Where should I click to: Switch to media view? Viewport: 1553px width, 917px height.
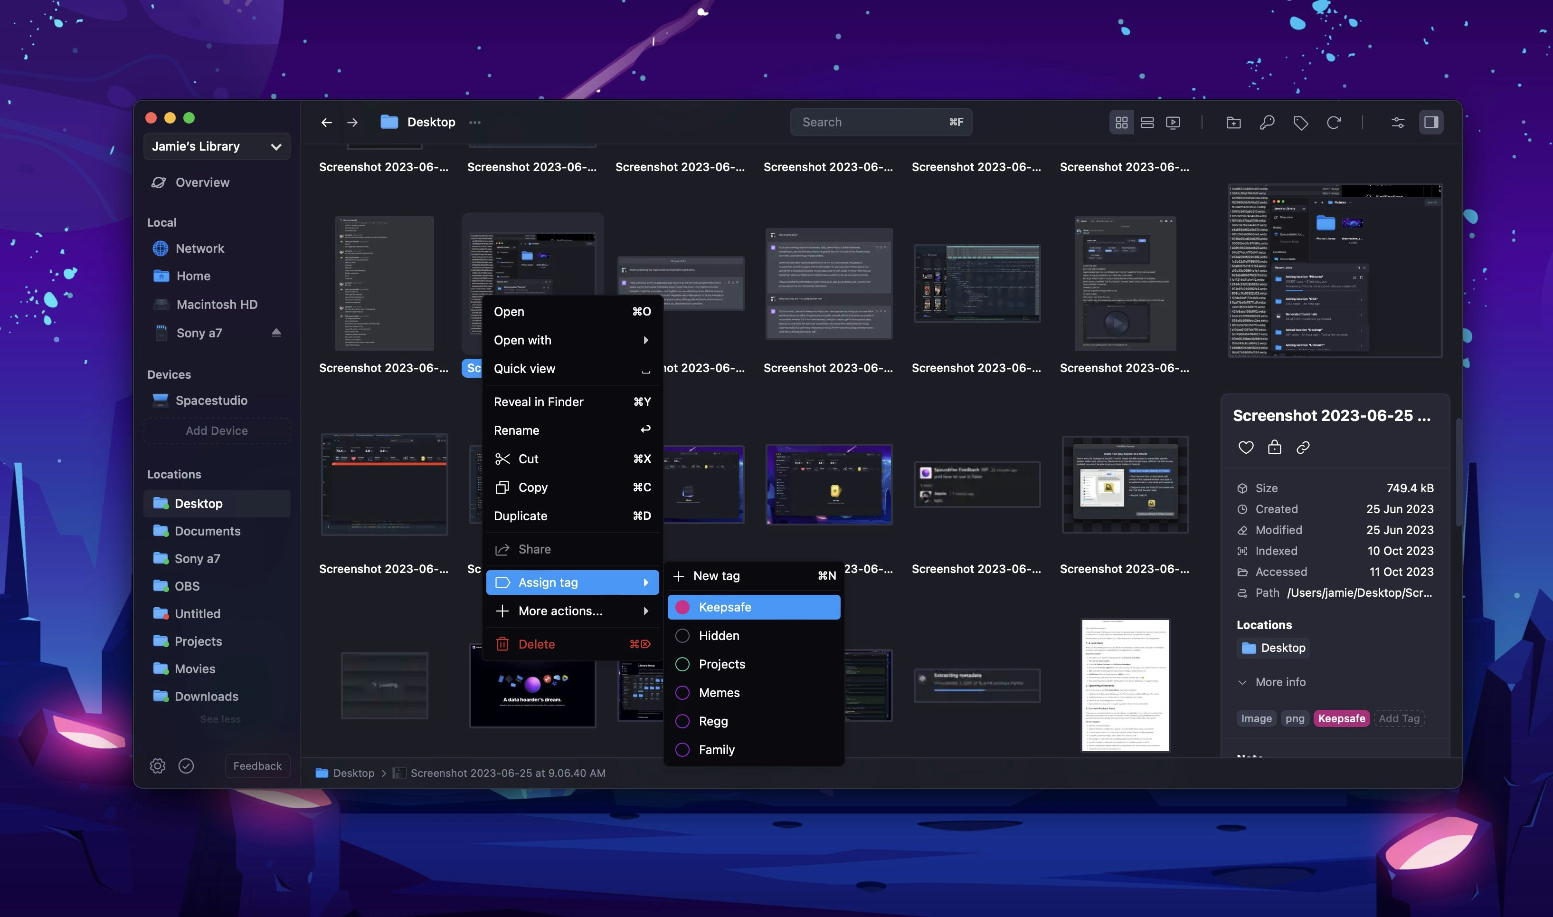[1173, 123]
